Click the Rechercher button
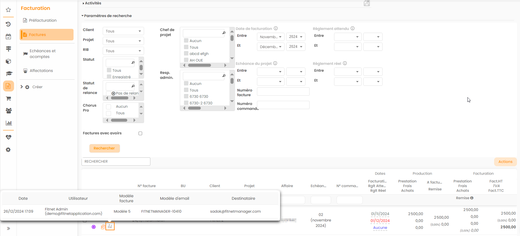This screenshot has height=236, width=520. pos(104,148)
